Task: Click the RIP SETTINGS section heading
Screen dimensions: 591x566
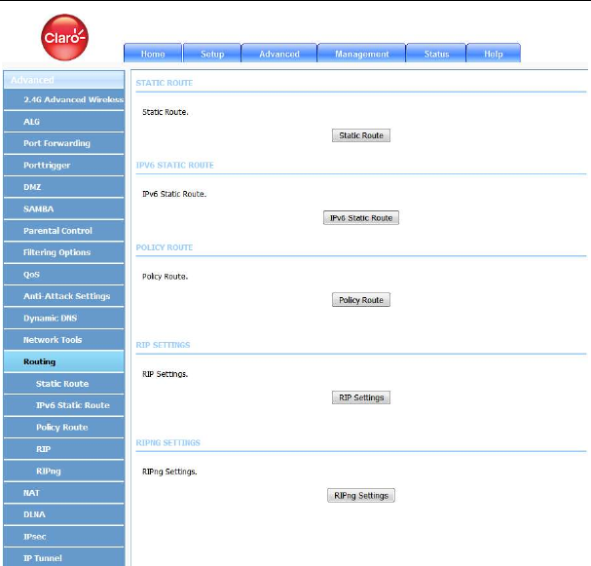Action: [x=163, y=345]
